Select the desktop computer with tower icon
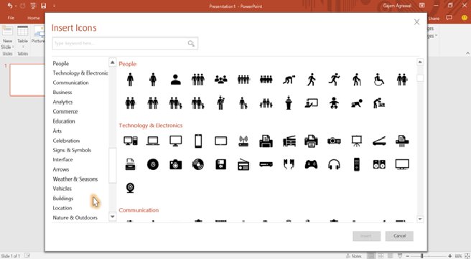The width and height of the screenshot is (471, 259). [x=131, y=141]
